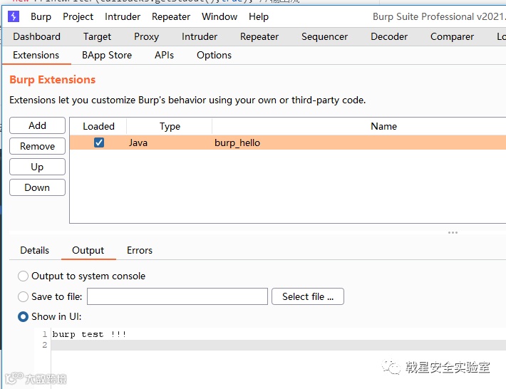This screenshot has width=506, height=389.
Task: Switch to the Proxy tab
Action: tap(147, 37)
